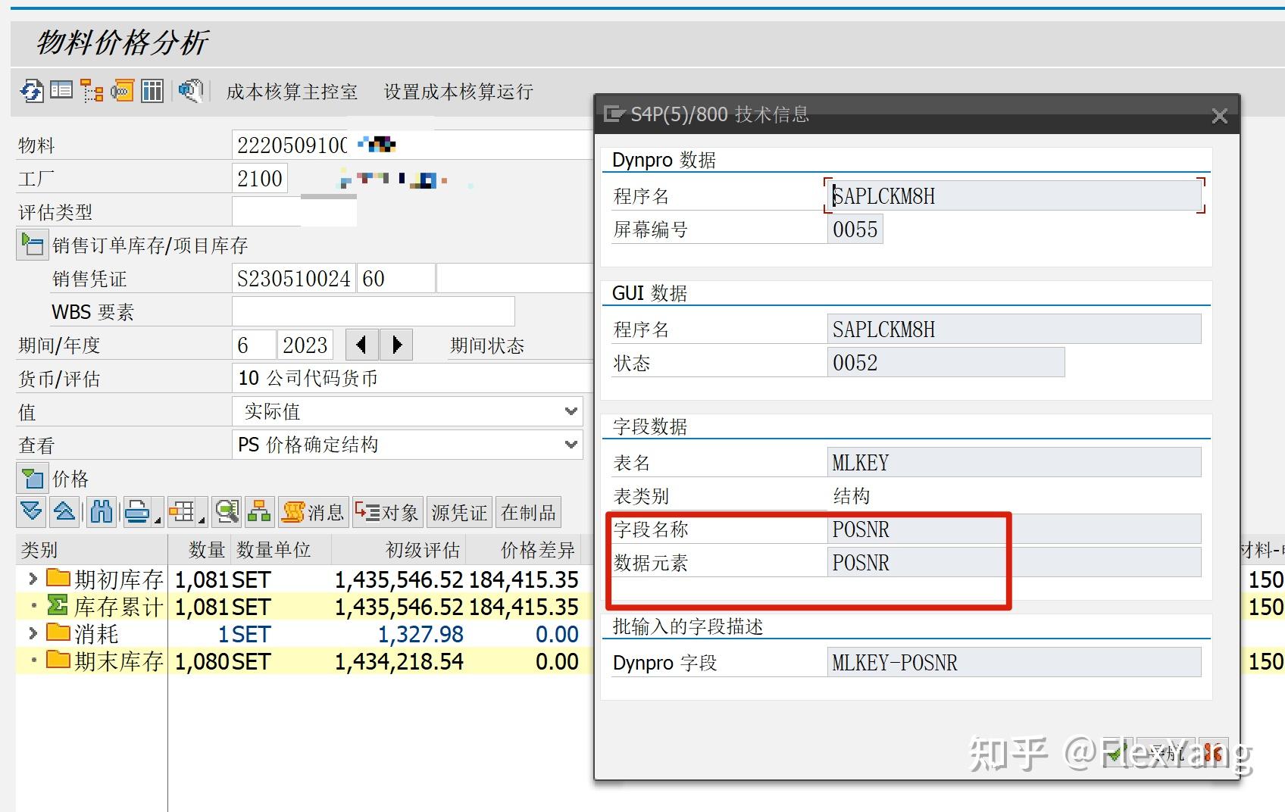Collapse all rows with up-arrow icon
This screenshot has width=1285, height=812.
tap(64, 512)
